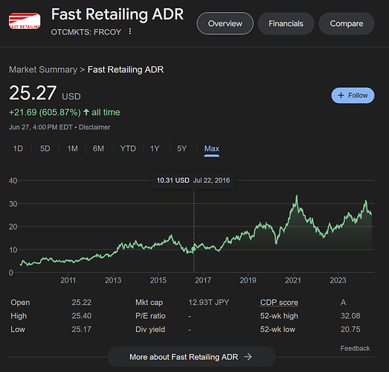Switch to the Overview tab
The image size is (389, 372).
tap(225, 24)
